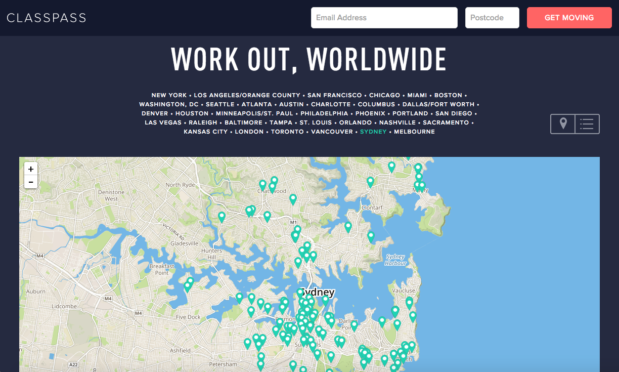Image resolution: width=619 pixels, height=372 pixels.
Task: Open the Melbourne city link
Action: tap(414, 132)
